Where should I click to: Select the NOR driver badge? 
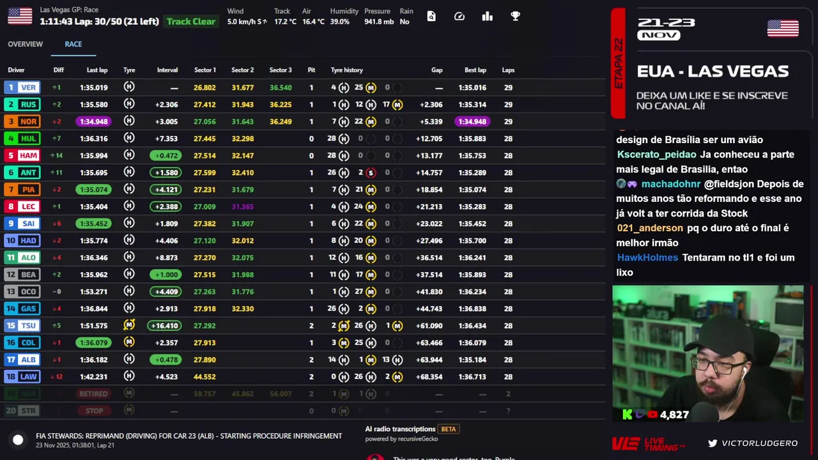(22, 121)
